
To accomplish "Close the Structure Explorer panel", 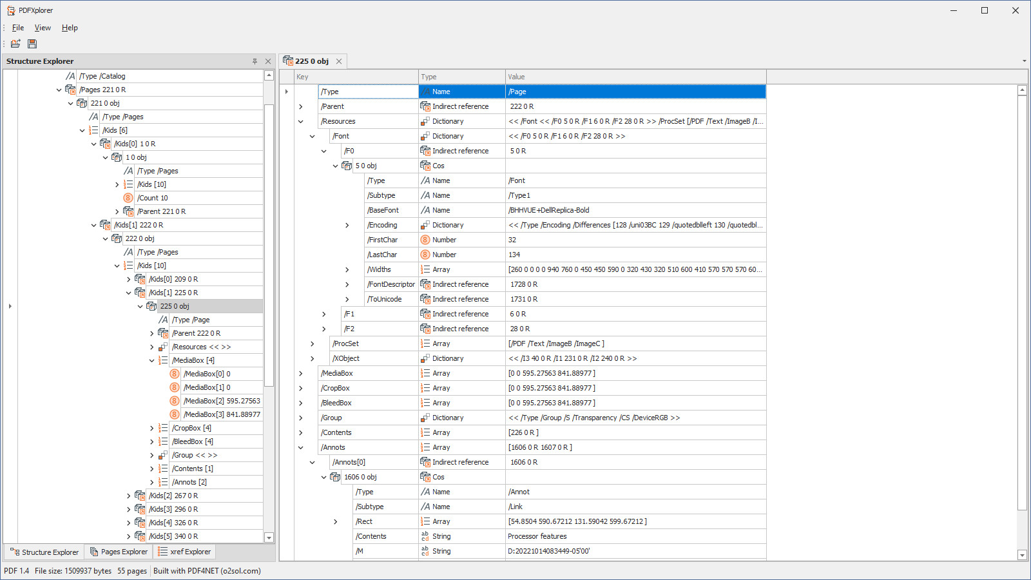I will click(268, 61).
